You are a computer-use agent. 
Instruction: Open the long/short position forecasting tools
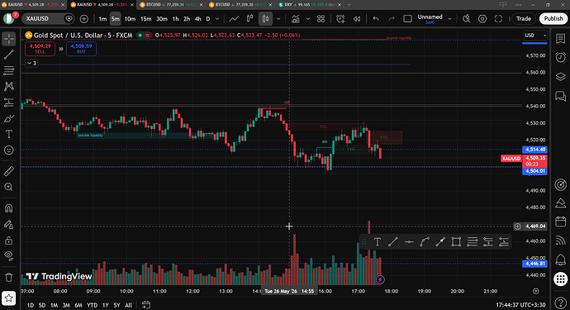(x=9, y=103)
